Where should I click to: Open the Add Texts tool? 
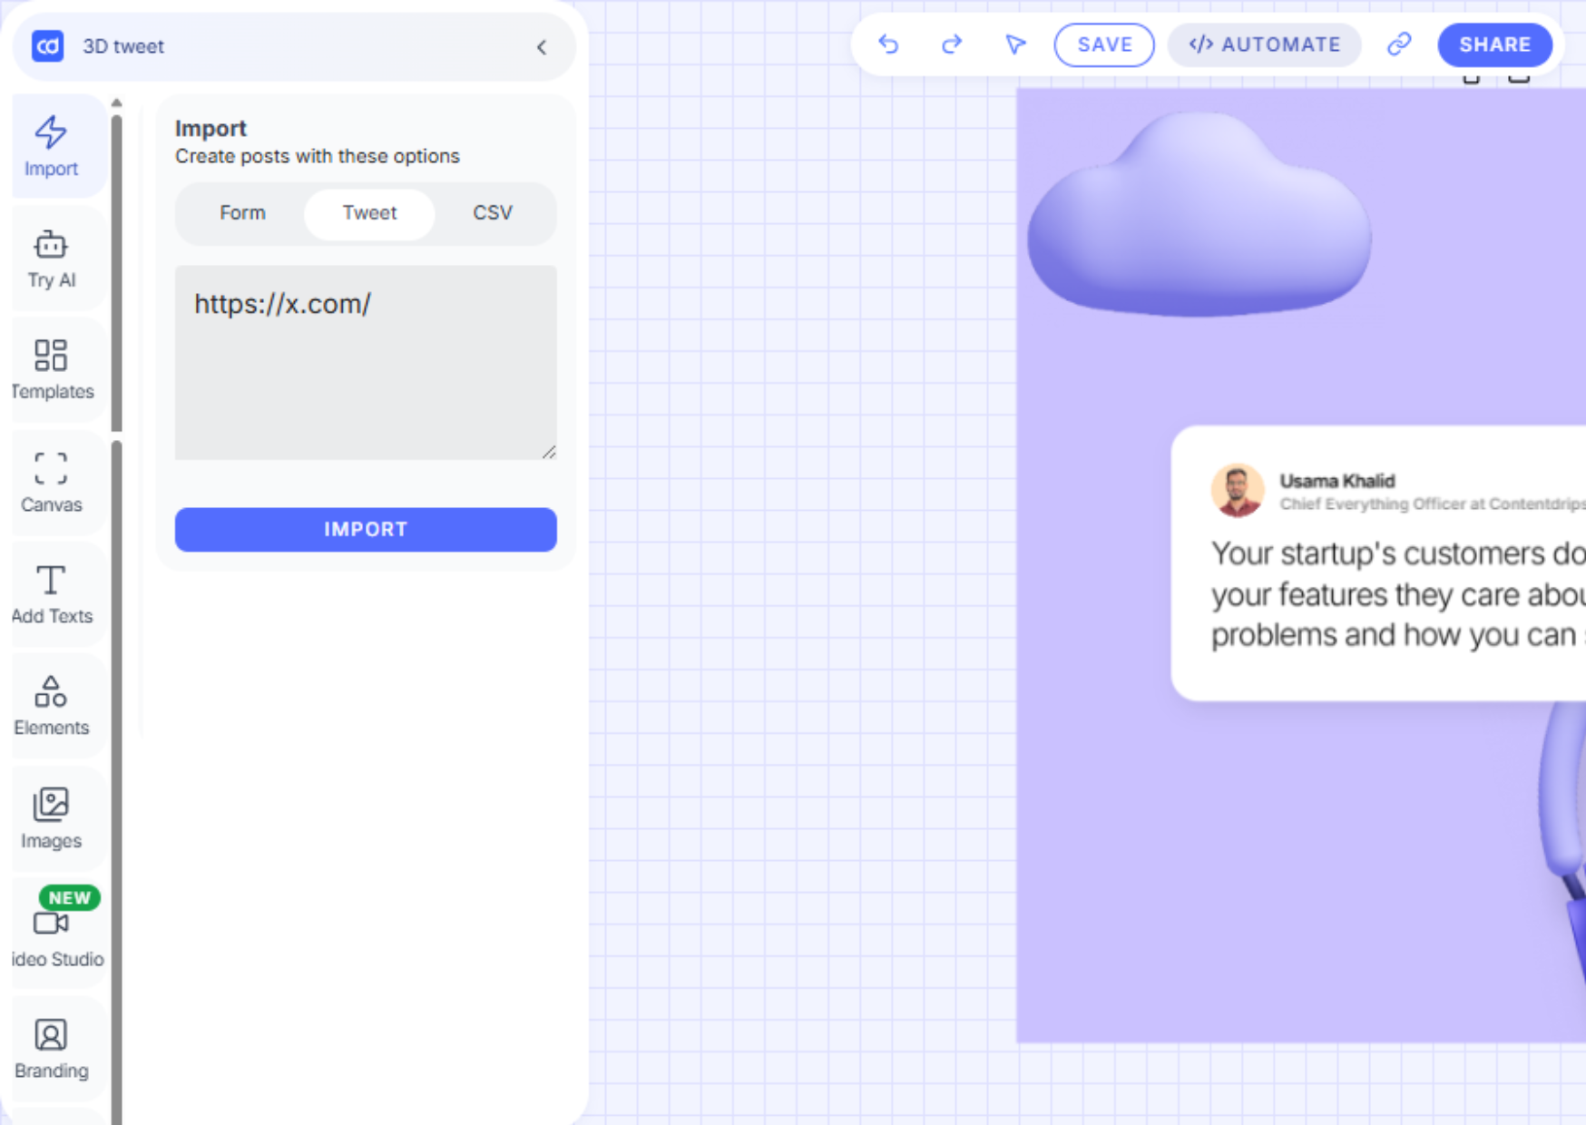[x=52, y=594]
